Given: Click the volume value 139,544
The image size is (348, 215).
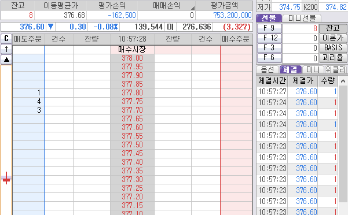Looking at the screenshot, I should point(149,27).
